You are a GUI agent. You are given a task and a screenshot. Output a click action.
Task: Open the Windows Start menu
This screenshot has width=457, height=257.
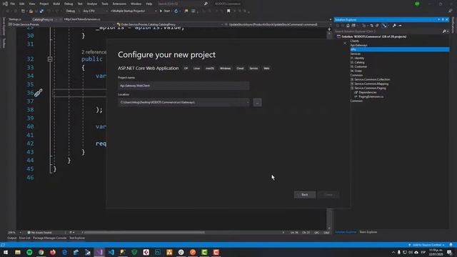[x=6, y=252]
